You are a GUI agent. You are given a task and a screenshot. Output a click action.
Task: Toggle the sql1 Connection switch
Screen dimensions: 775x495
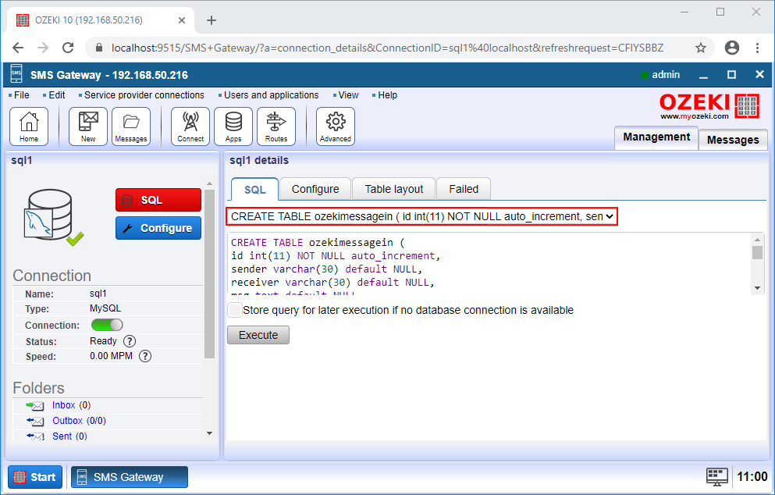[107, 324]
